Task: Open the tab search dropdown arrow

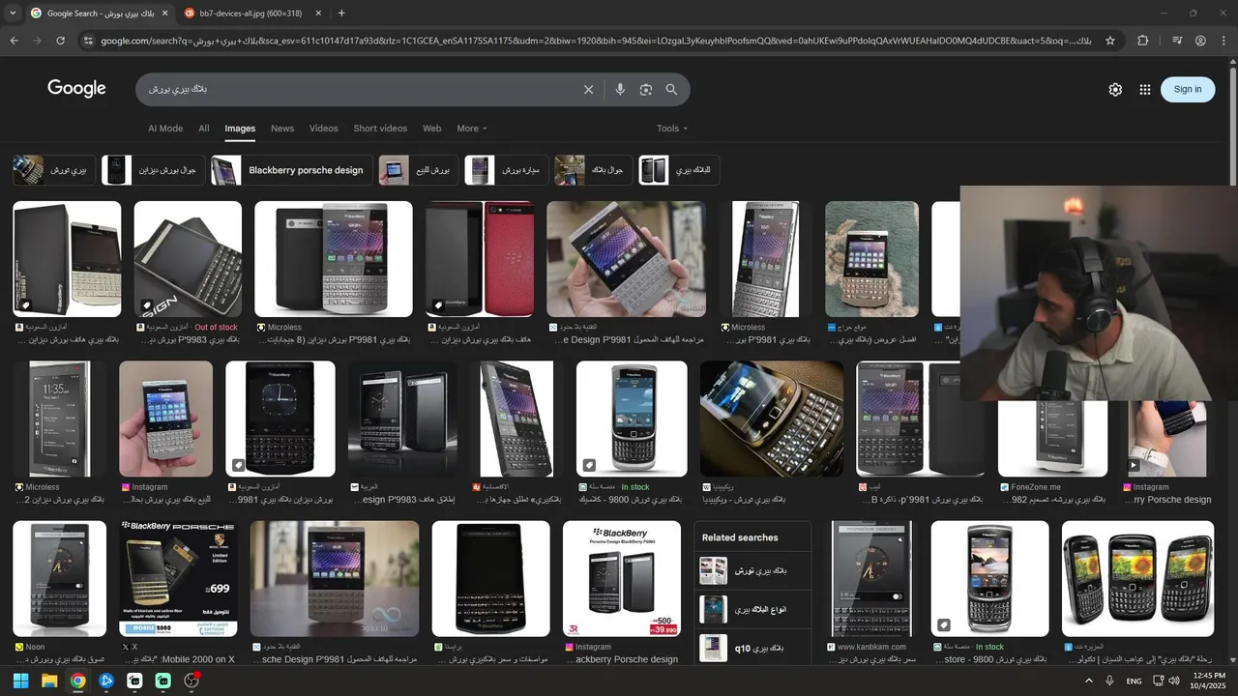Action: (x=12, y=13)
